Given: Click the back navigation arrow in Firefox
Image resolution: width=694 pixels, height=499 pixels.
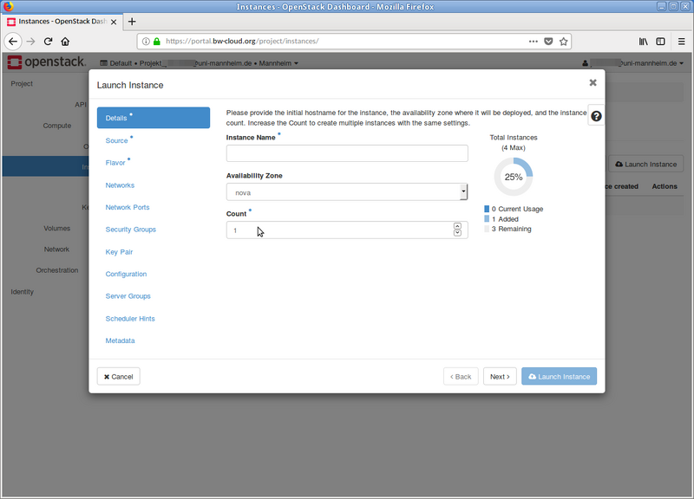Looking at the screenshot, I should point(12,41).
